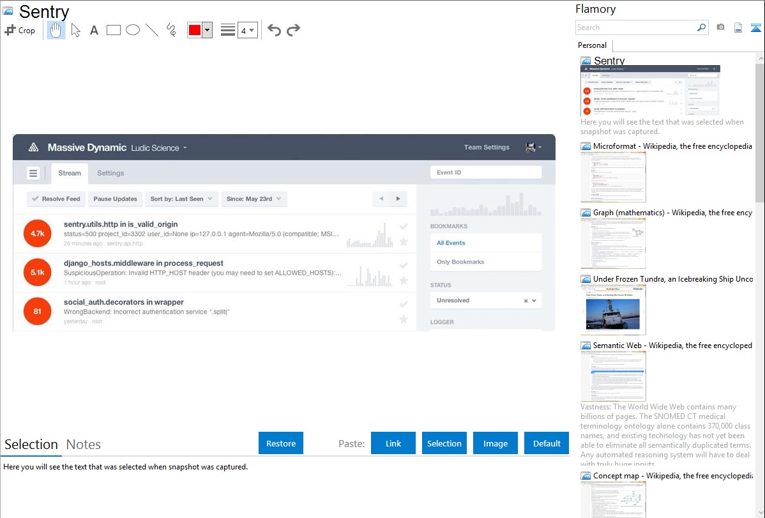Open sentry.utils.http in is_valid_origin event
The image size is (765, 518).
121,225
